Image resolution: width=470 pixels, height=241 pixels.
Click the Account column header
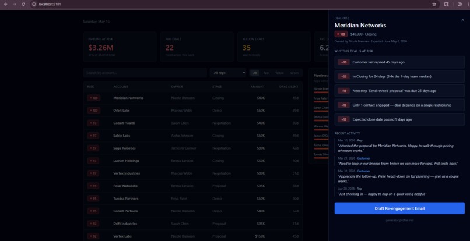pos(121,87)
